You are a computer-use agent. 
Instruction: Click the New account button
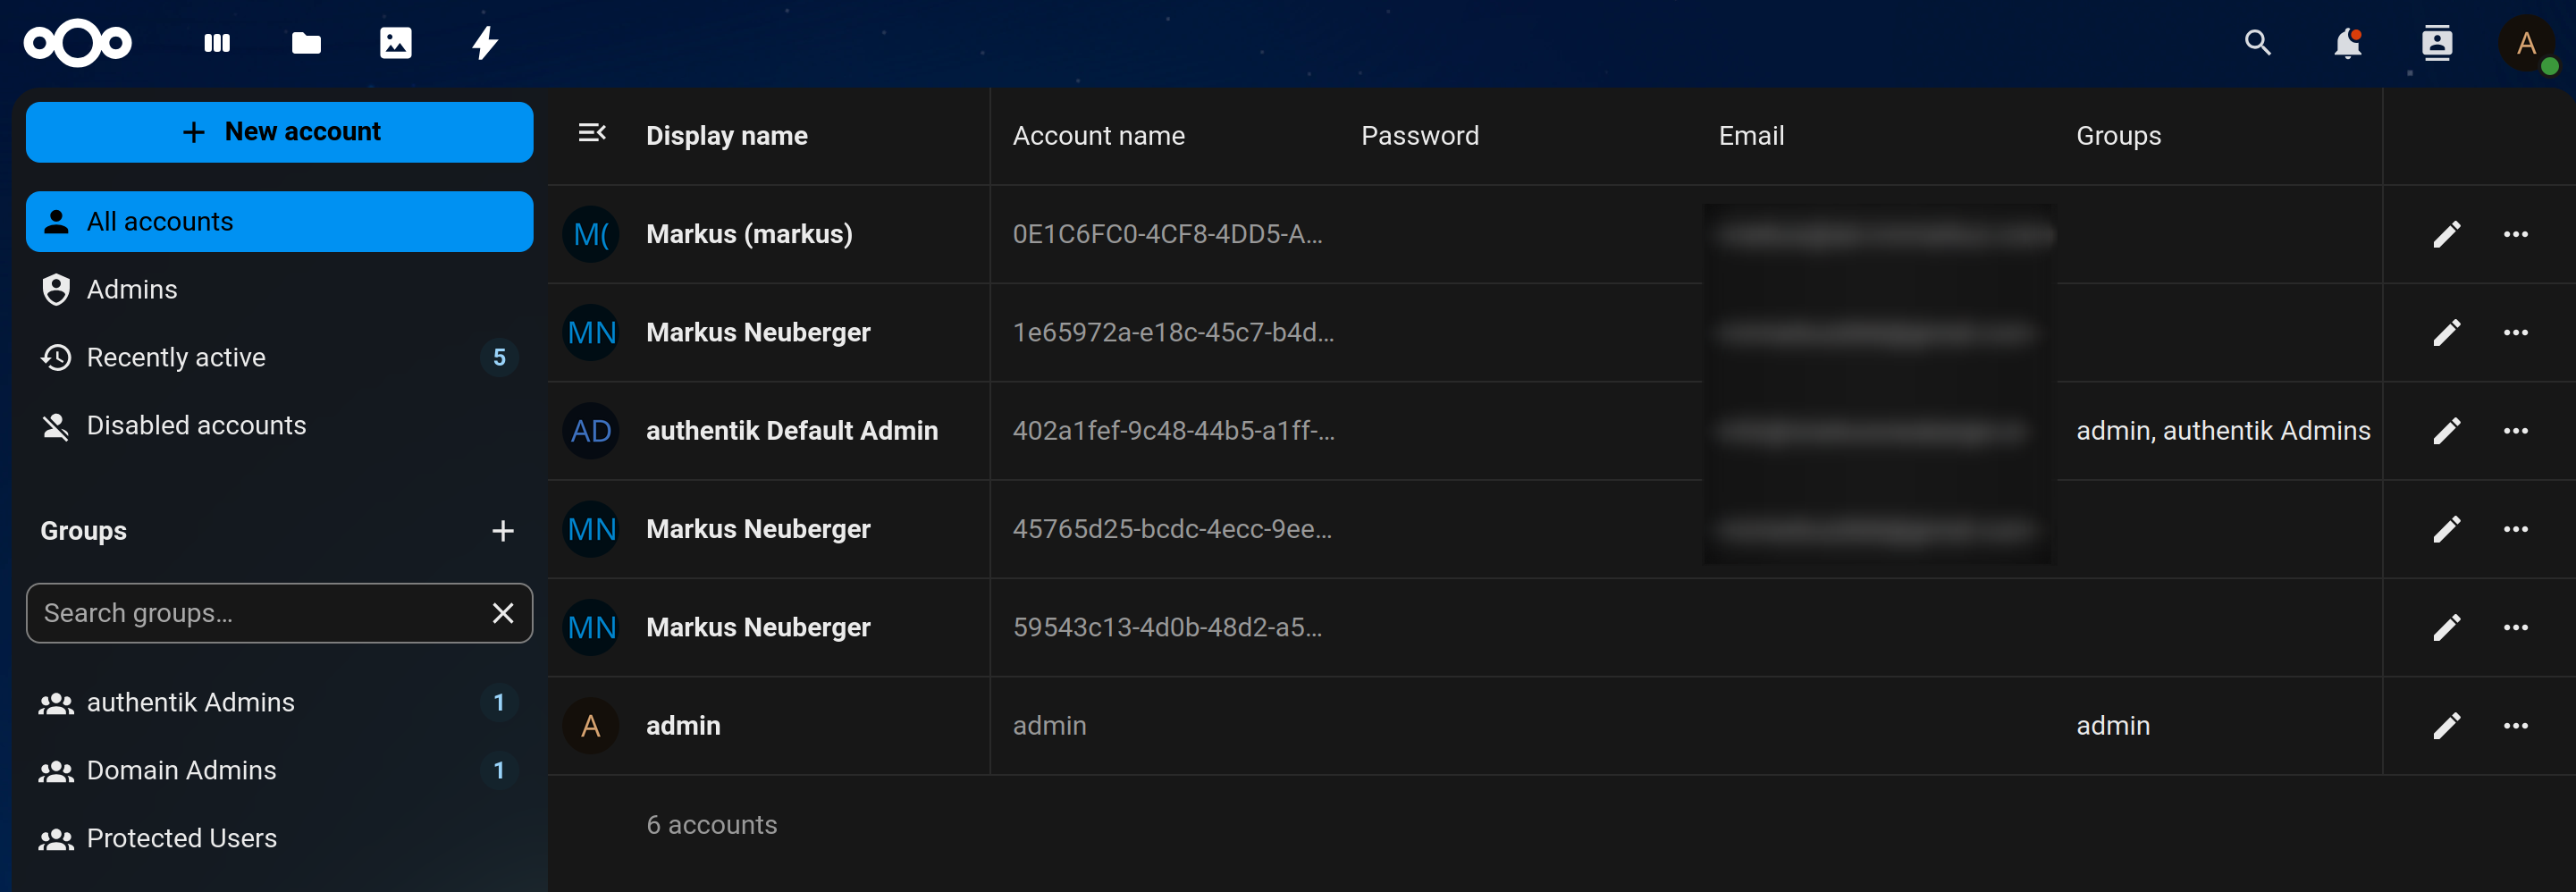279,132
